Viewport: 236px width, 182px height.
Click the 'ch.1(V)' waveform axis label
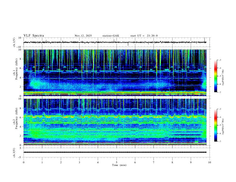[14, 42]
